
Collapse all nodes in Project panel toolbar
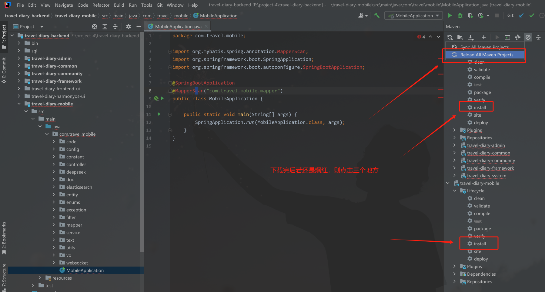click(115, 27)
